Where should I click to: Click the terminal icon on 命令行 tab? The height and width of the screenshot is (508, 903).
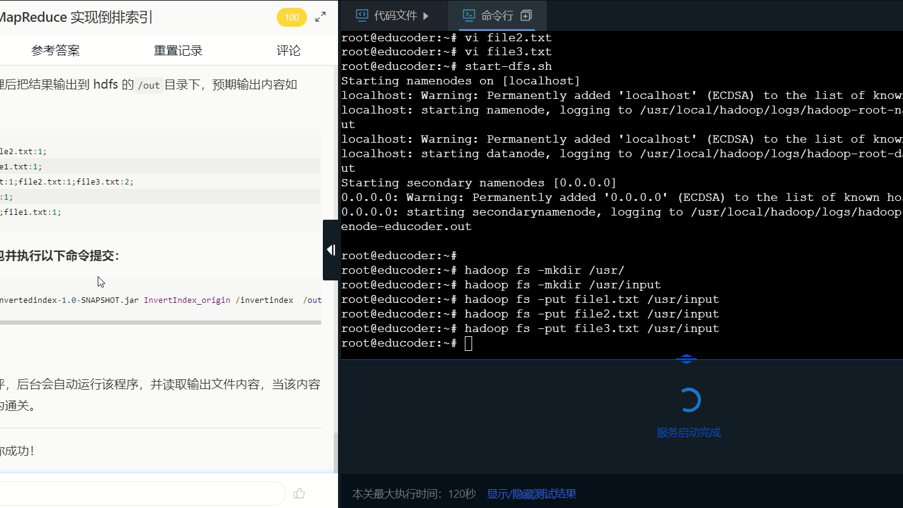[468, 15]
